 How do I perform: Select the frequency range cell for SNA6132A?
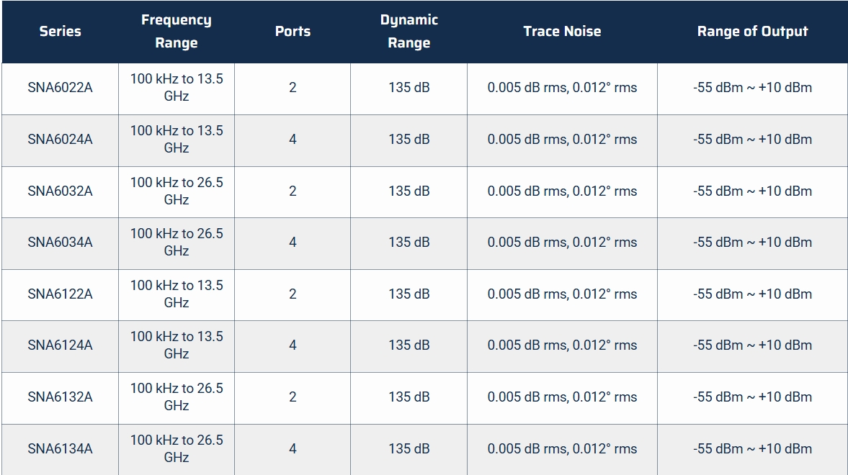click(x=177, y=397)
